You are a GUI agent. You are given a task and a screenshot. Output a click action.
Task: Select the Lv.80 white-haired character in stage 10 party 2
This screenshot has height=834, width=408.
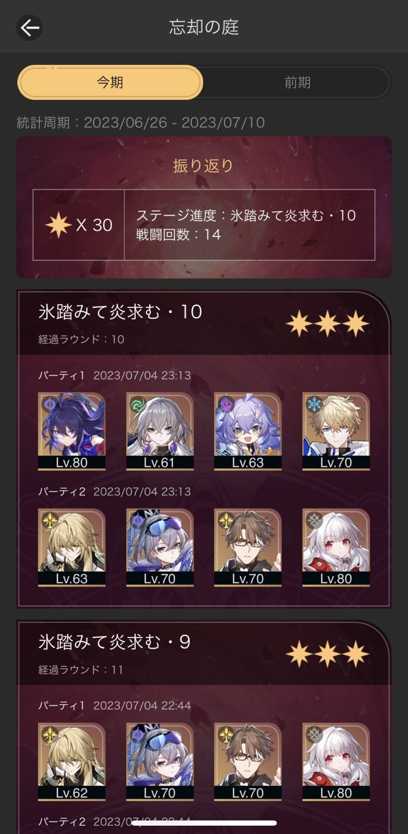click(x=336, y=547)
